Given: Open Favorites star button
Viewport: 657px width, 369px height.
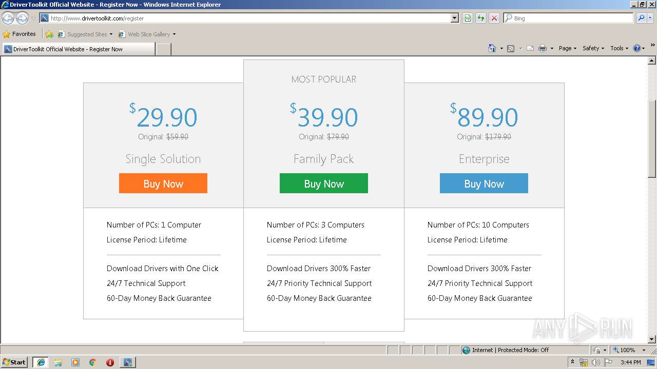Looking at the screenshot, I should [x=20, y=34].
